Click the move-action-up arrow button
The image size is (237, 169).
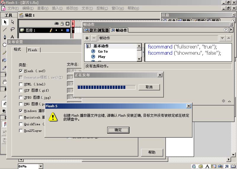(x=229, y=38)
